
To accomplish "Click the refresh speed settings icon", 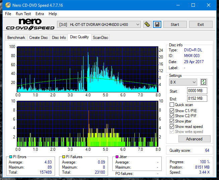I will tap(204, 82).
